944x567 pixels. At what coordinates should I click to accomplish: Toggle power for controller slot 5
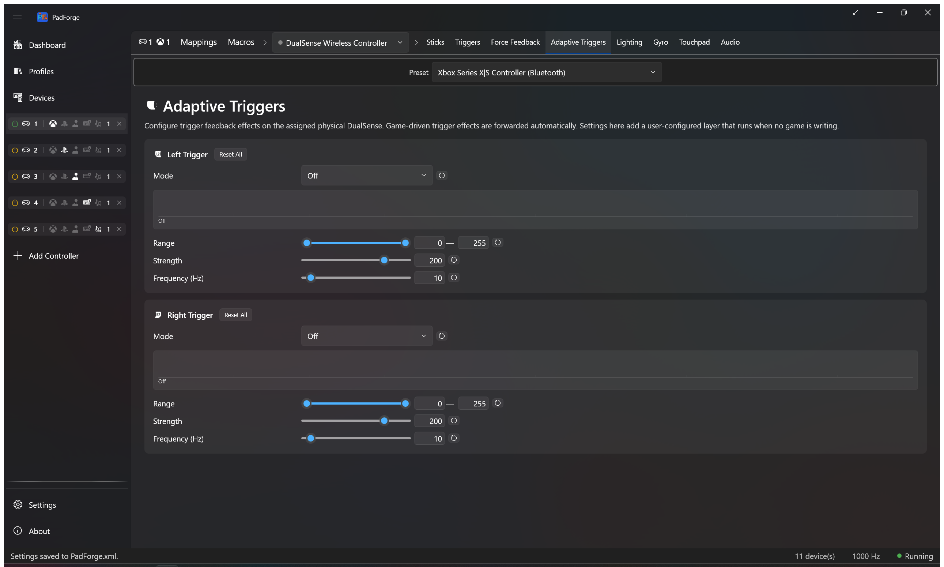tap(15, 229)
